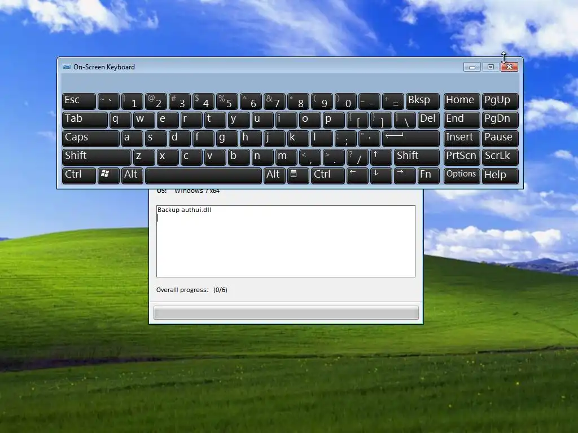
Task: Toggle the left Shift key
Action: [x=97, y=157]
